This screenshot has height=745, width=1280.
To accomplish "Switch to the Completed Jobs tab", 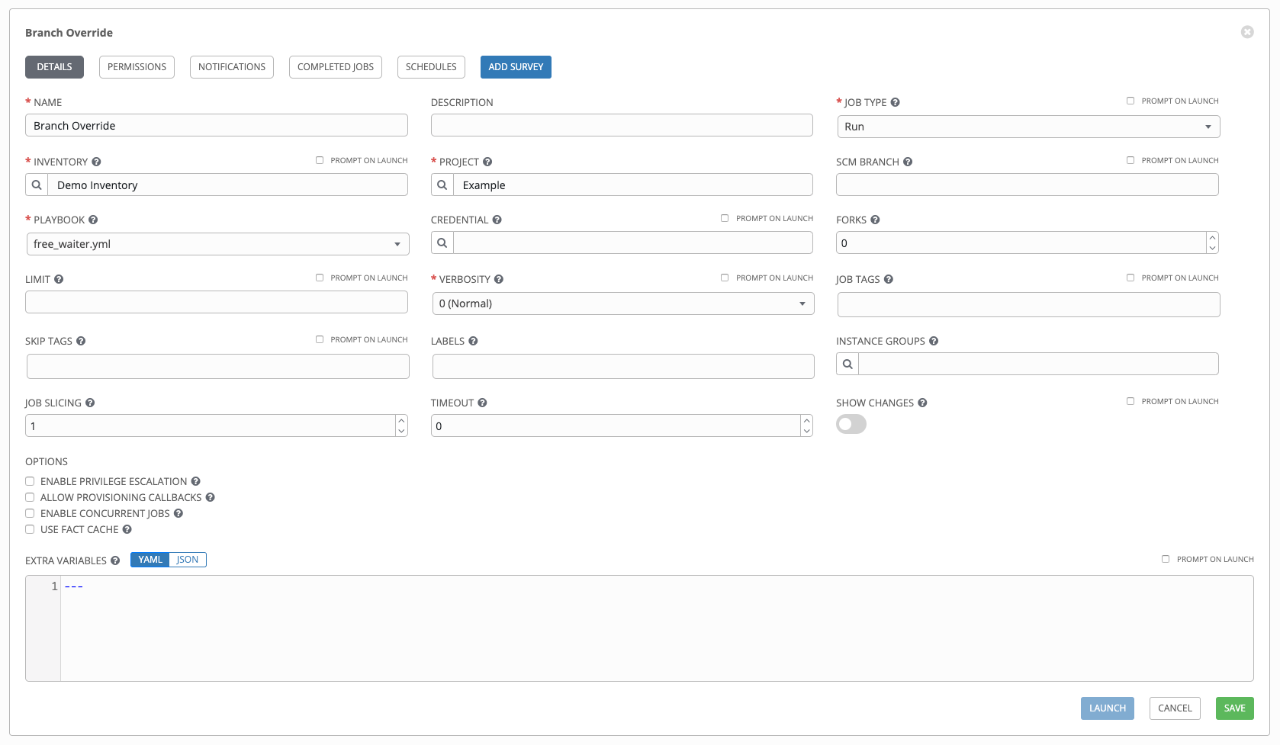I will pyautogui.click(x=336, y=67).
